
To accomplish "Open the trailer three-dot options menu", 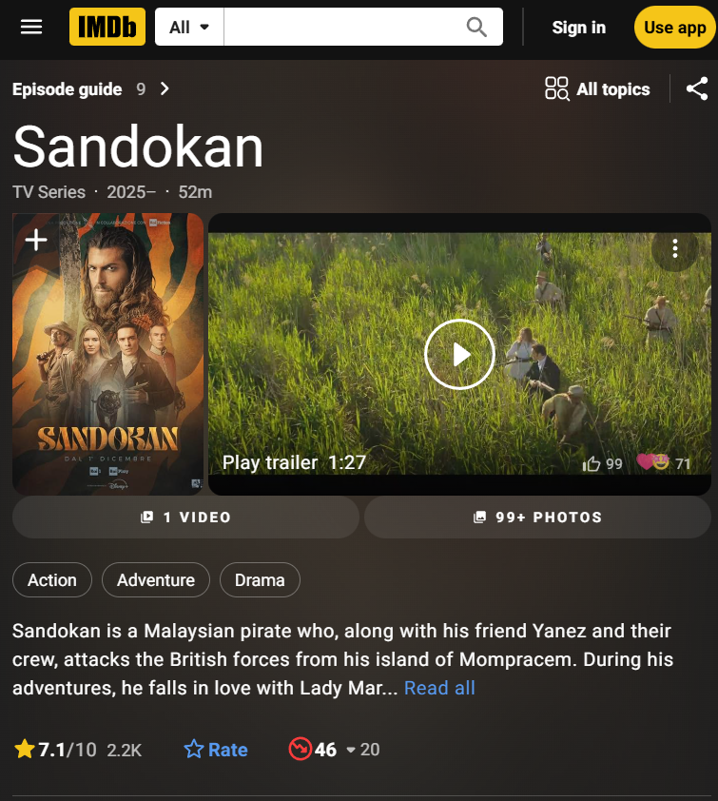I will [674, 248].
